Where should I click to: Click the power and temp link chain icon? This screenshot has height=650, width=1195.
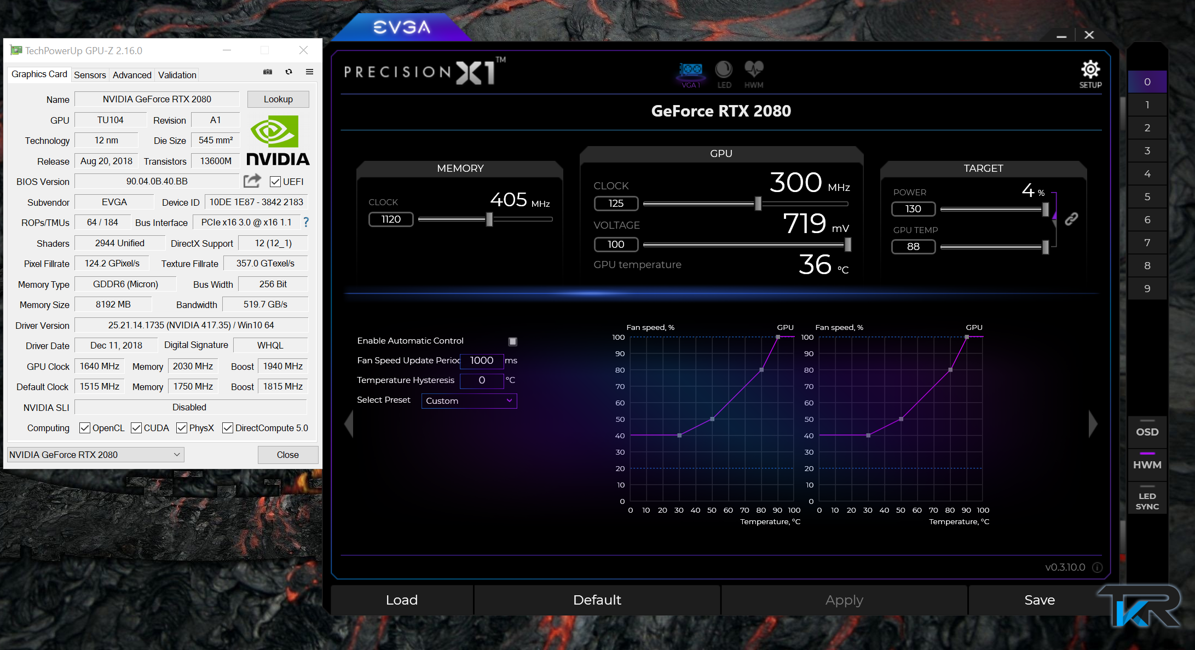click(1071, 219)
